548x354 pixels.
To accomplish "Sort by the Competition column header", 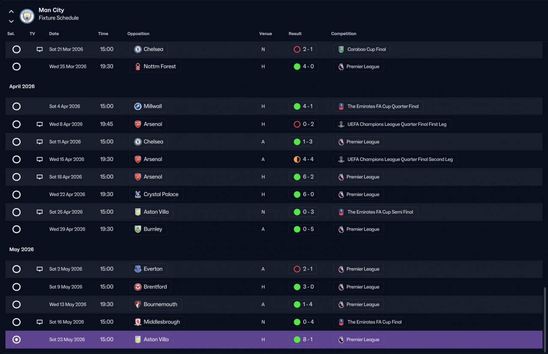I will (344, 34).
